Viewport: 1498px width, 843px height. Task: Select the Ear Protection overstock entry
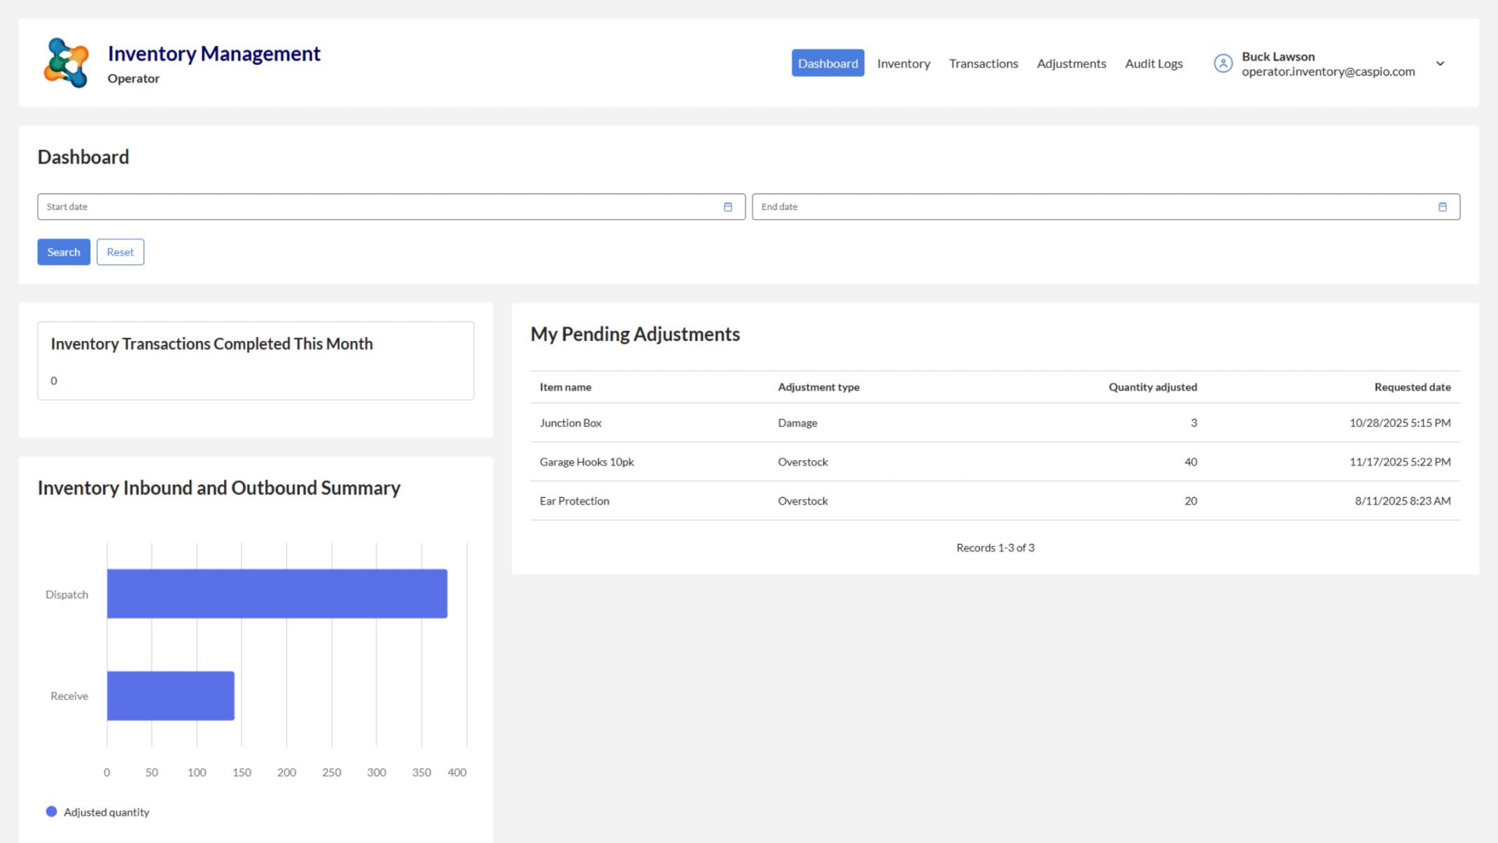574,501
